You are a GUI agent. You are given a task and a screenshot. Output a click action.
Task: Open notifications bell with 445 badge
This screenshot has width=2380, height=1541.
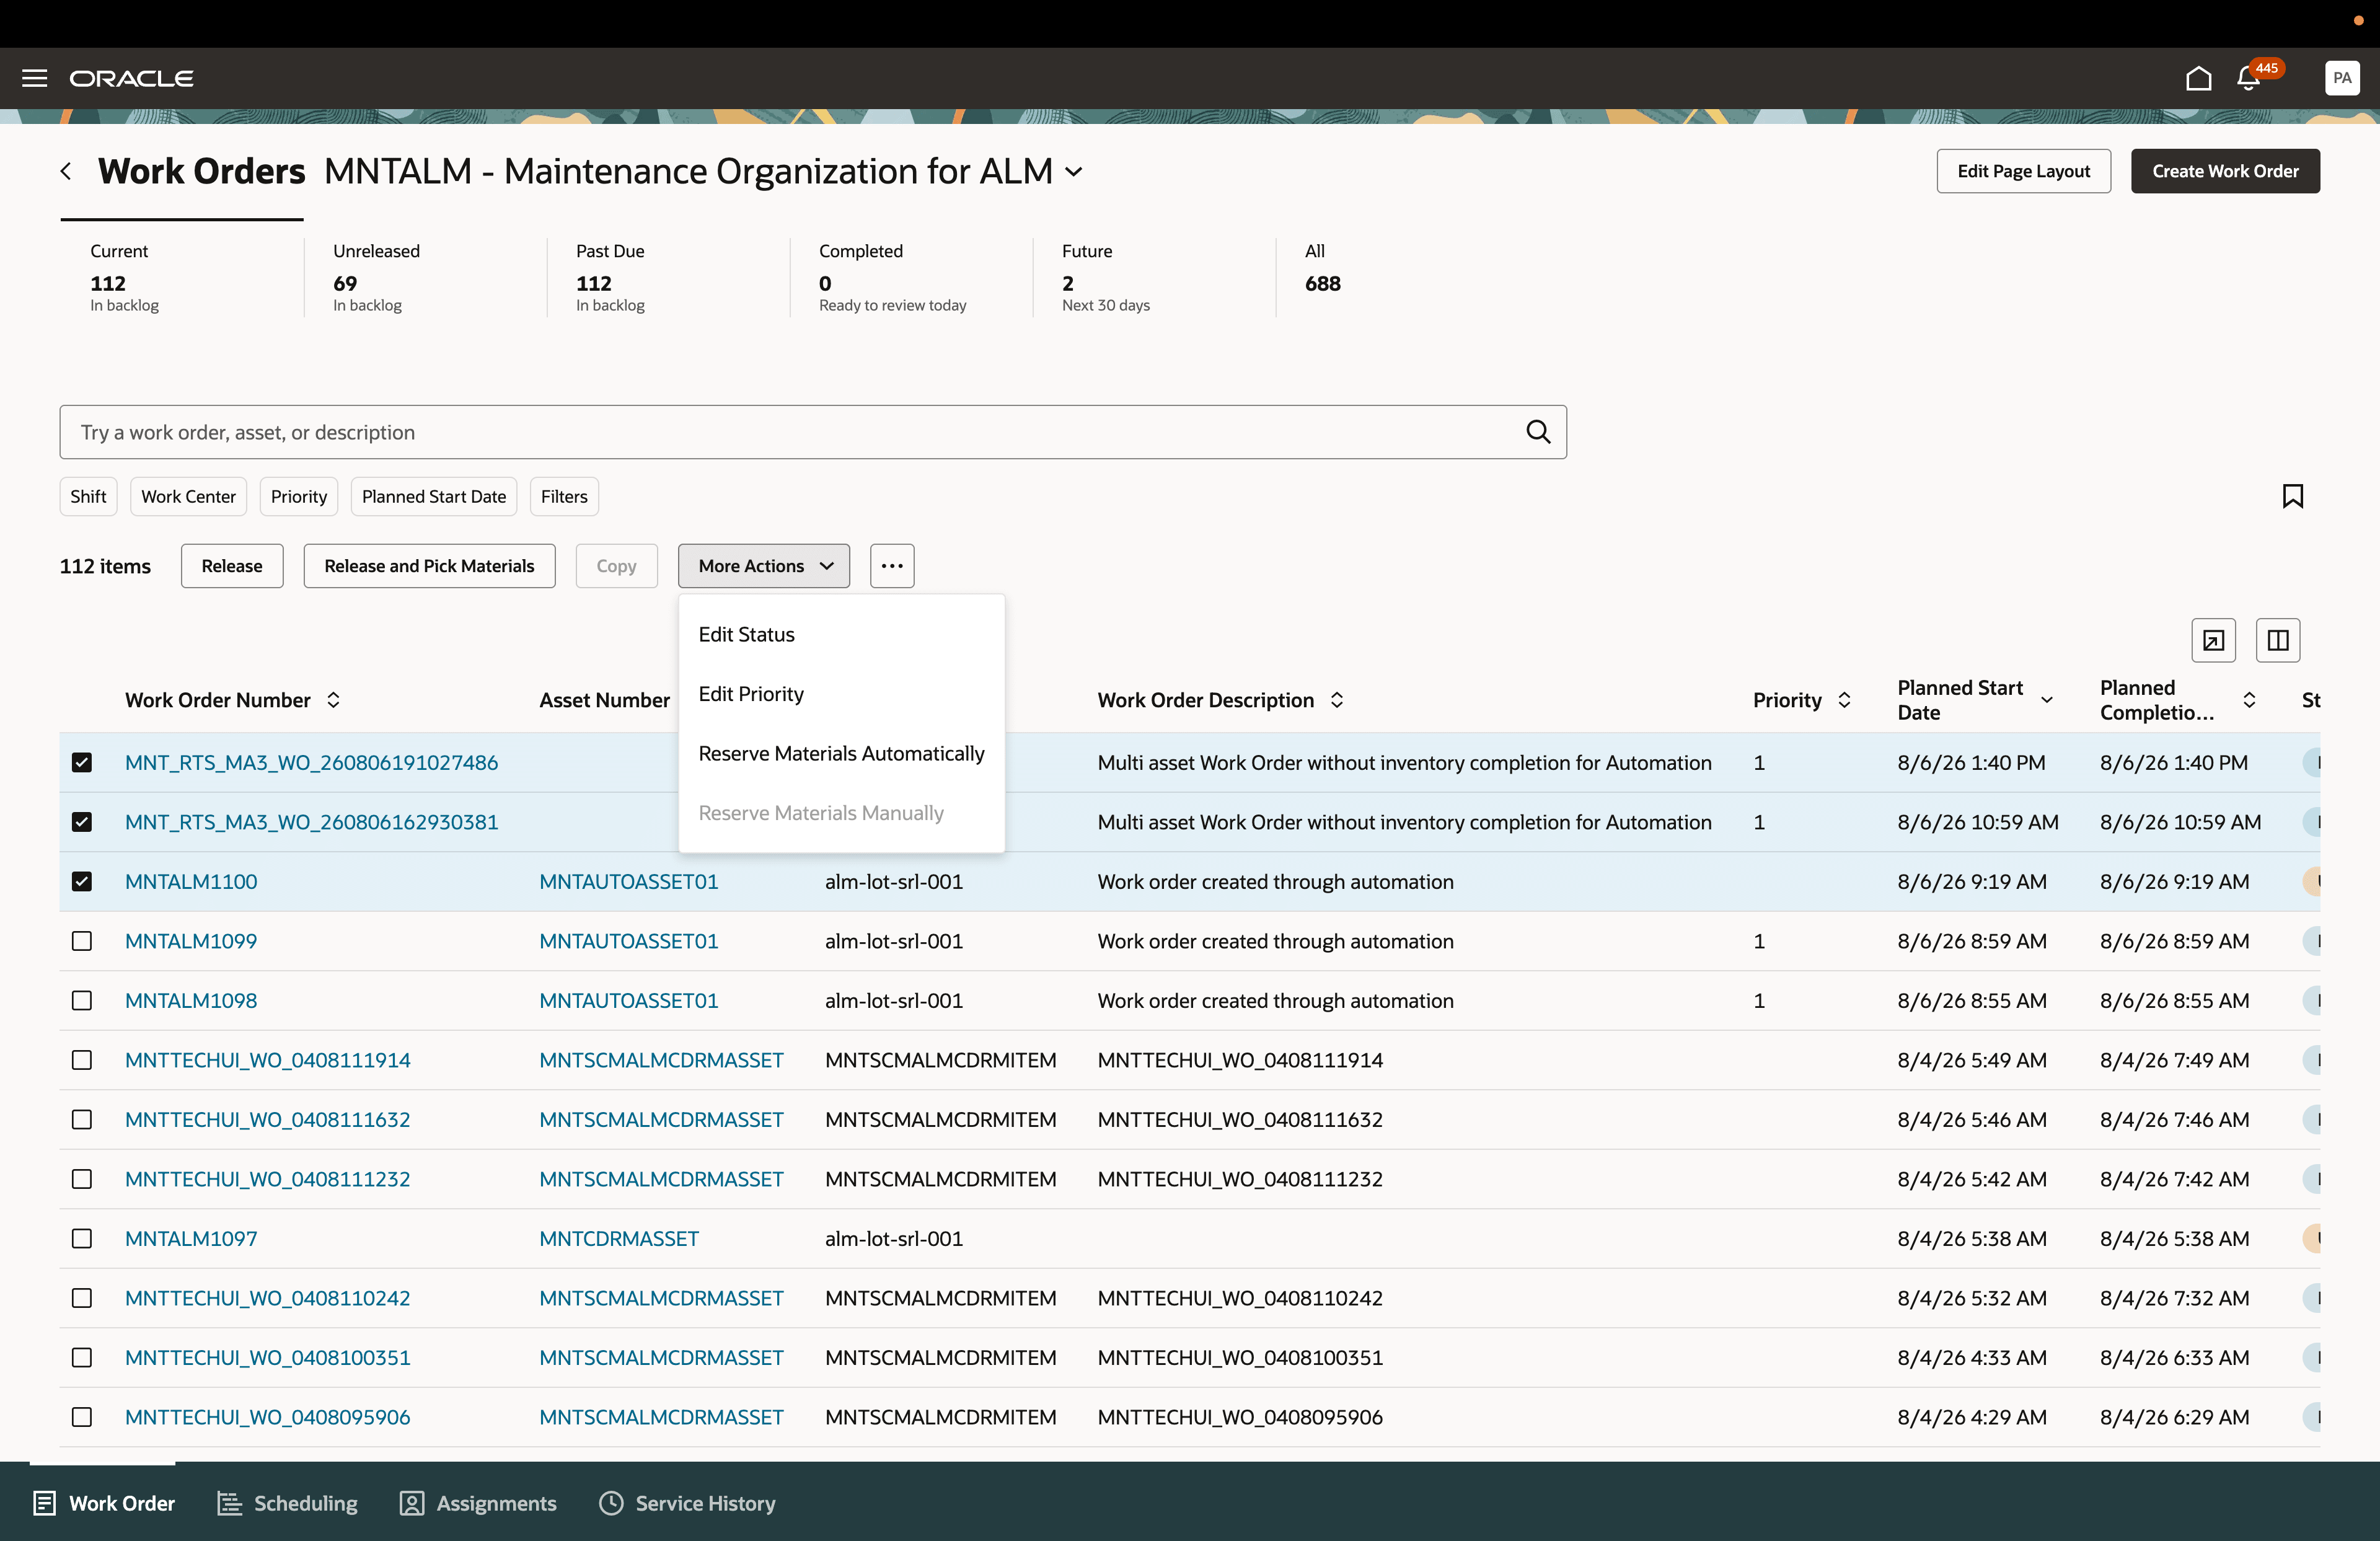point(2249,78)
